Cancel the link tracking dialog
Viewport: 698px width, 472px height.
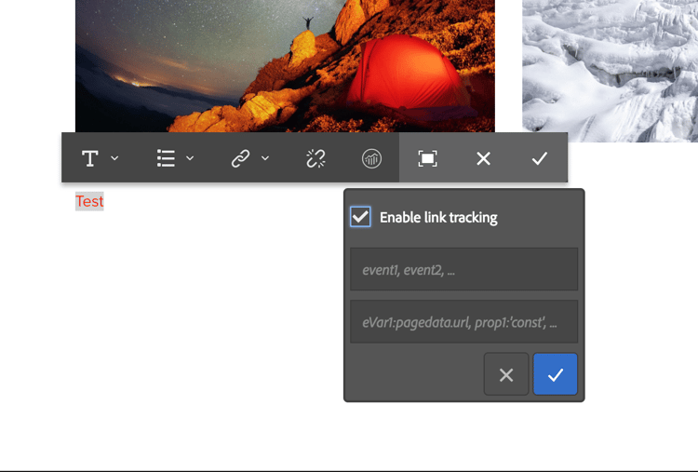coord(506,374)
